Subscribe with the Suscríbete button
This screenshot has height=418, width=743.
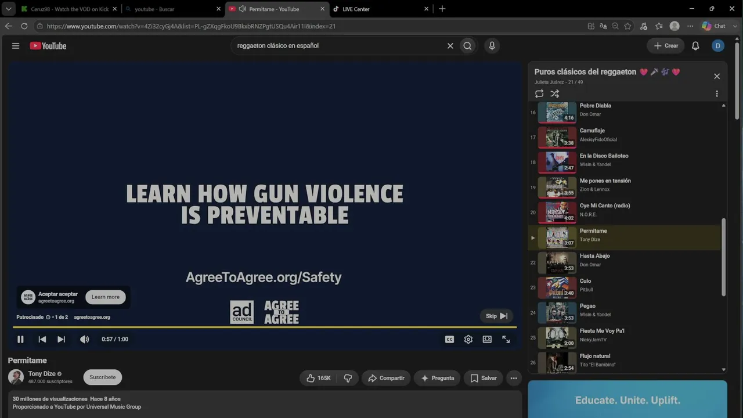click(x=103, y=377)
